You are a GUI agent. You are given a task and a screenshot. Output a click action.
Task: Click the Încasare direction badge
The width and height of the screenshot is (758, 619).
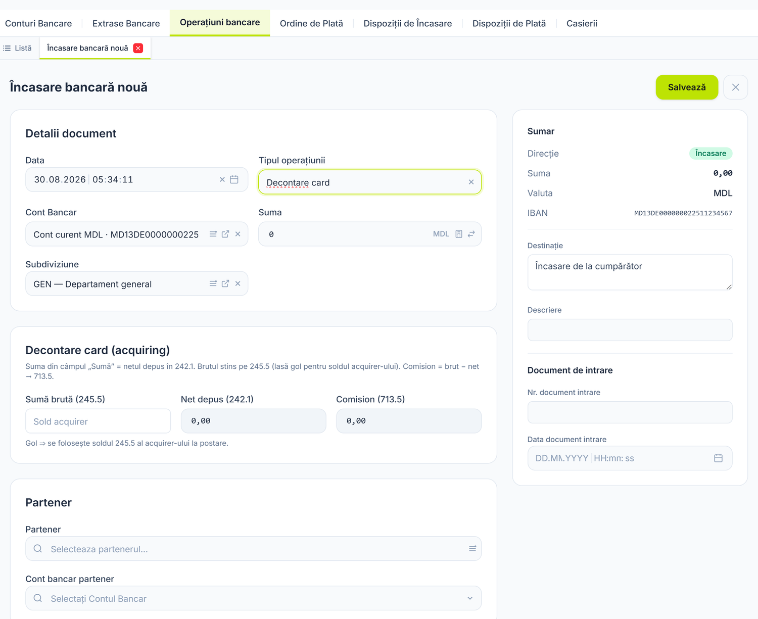[x=710, y=153]
